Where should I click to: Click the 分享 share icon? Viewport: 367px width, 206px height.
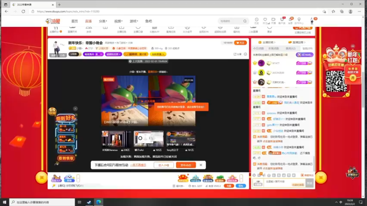pos(237,54)
